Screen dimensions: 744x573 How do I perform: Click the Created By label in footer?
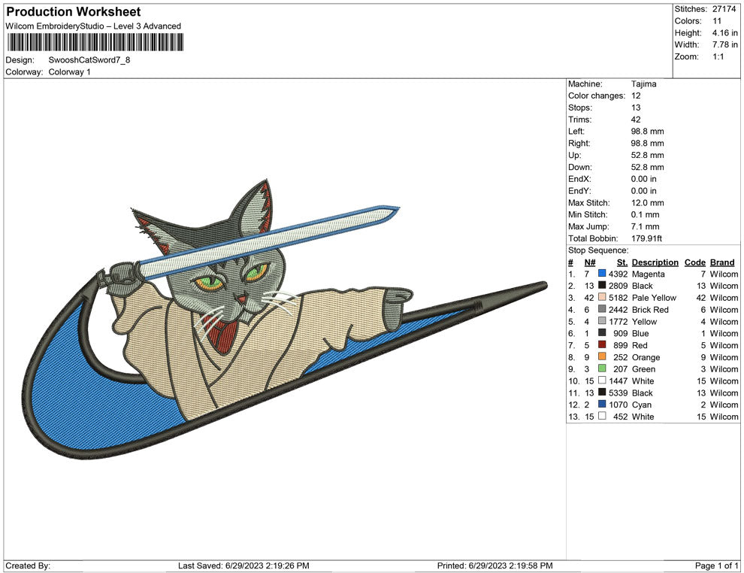(28, 565)
